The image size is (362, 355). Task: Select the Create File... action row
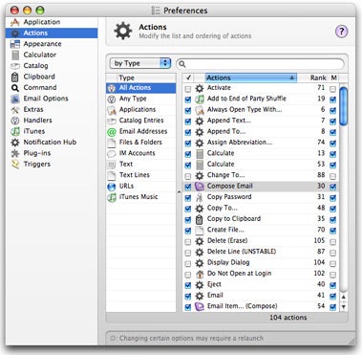tap(261, 230)
